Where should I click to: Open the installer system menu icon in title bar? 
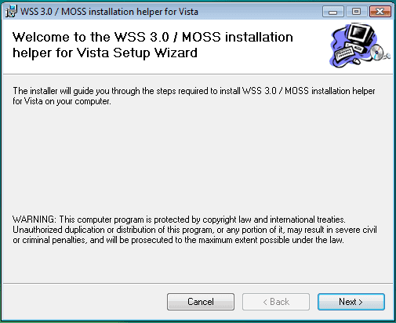pos(11,11)
